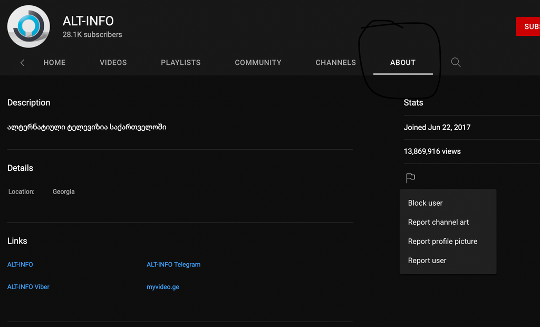
Task: Open the Community tab
Action: (258, 62)
